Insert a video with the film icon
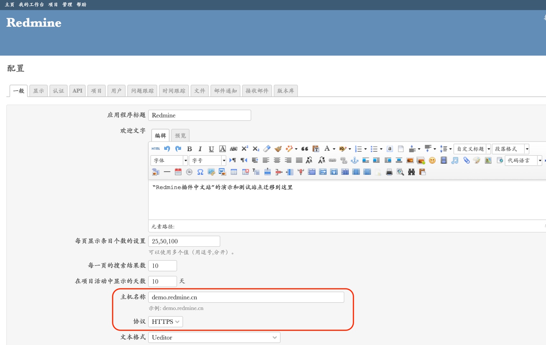The image size is (546, 345). point(444,160)
